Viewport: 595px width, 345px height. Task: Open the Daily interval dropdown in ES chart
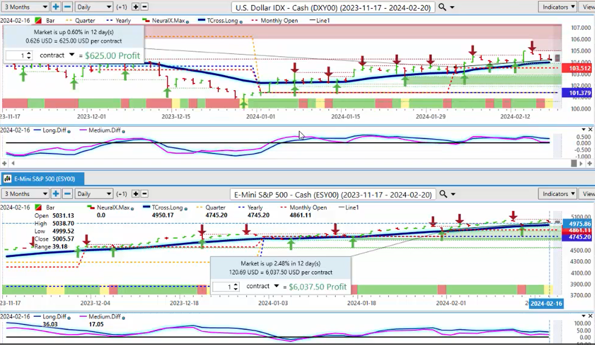click(x=94, y=194)
